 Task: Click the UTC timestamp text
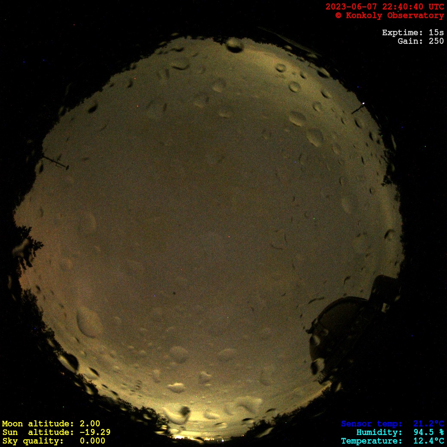[x=384, y=7]
